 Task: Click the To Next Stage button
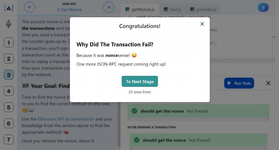point(140,81)
